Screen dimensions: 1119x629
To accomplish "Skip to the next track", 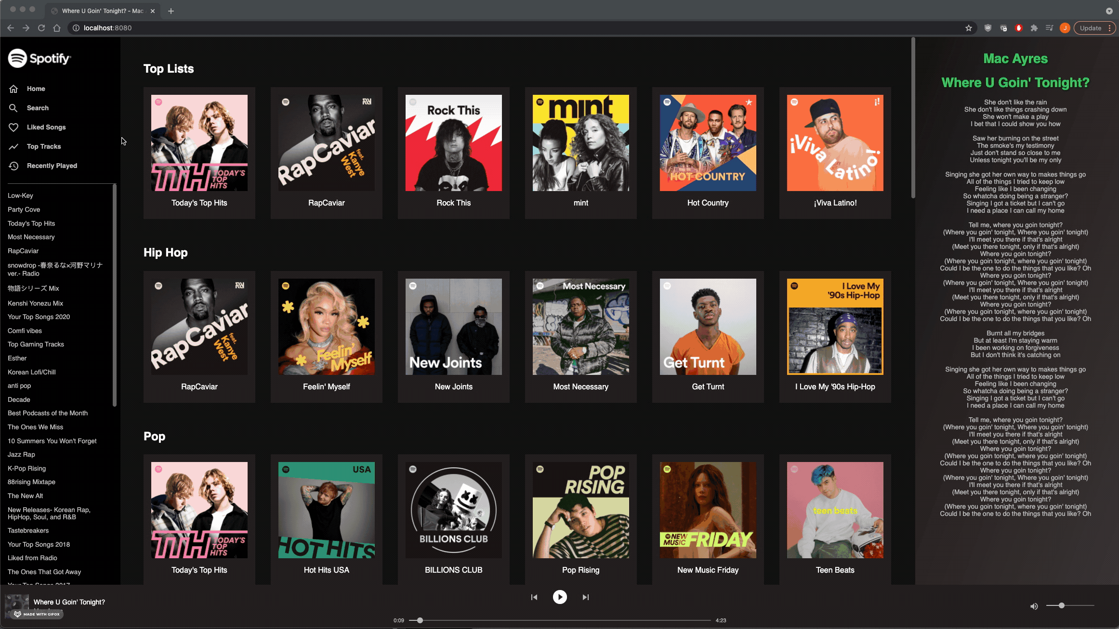I will 586,597.
